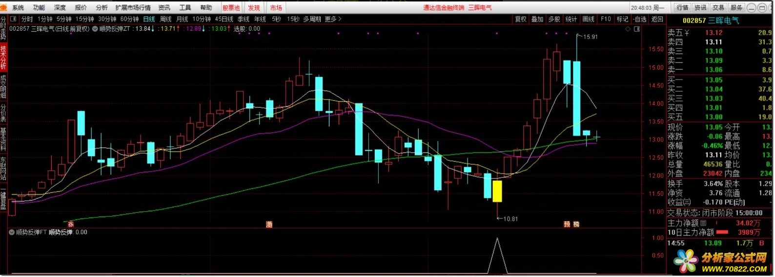The image size is (775, 277).
Task: Click the sun logo icon beside 系统 menu
Action: point(4,7)
